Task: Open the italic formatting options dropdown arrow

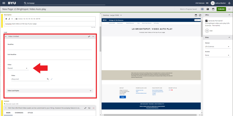Action: coord(12,19)
